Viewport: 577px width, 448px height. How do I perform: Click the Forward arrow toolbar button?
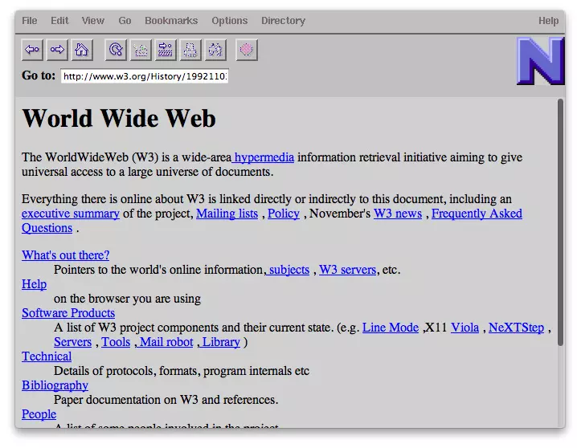pos(57,50)
